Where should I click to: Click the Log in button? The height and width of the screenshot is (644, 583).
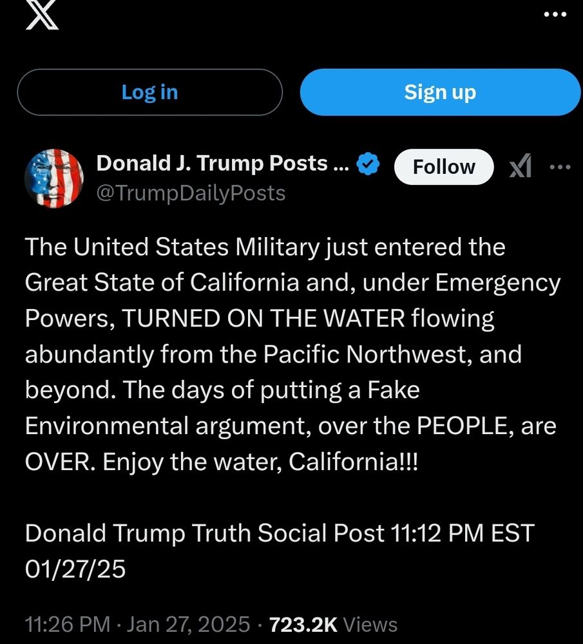[149, 92]
